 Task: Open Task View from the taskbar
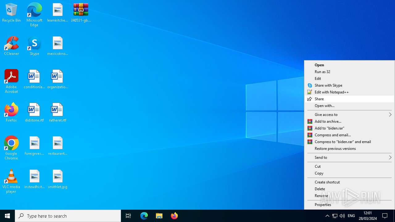(x=128, y=216)
